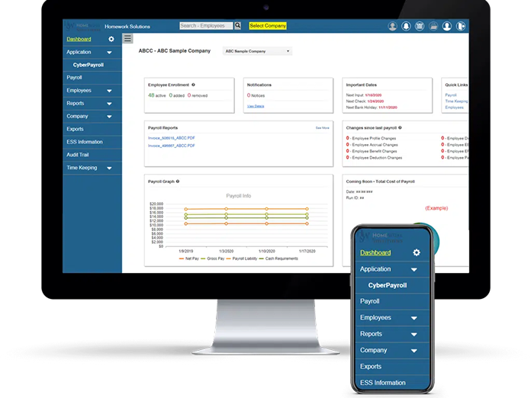This screenshot has height=398, width=531.
Task: Open settings gear next to Dashboard on monitor
Action: (111, 39)
